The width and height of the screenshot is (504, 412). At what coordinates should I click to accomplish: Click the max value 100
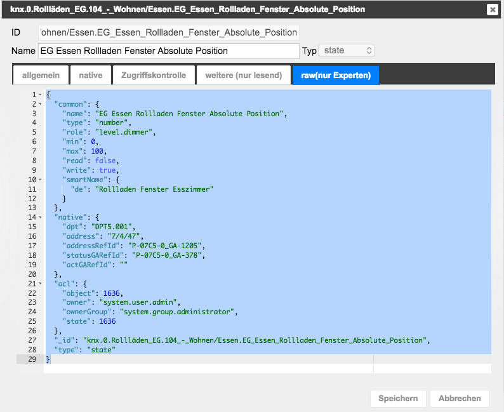click(97, 151)
